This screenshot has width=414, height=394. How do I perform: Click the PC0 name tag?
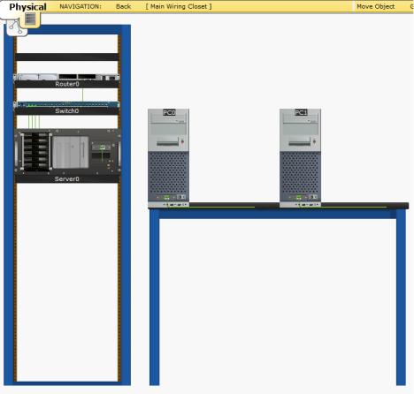pos(169,112)
